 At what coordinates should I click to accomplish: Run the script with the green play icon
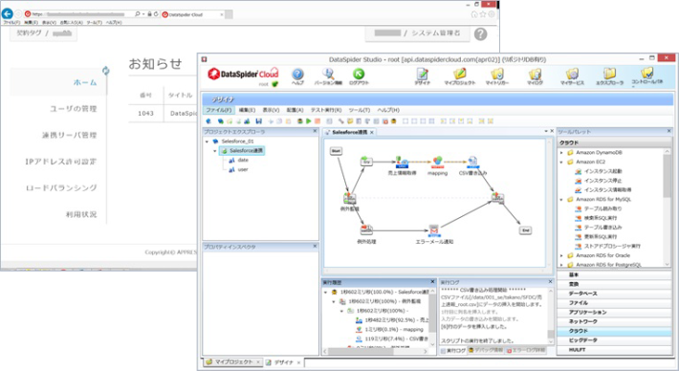pyautogui.click(x=309, y=121)
